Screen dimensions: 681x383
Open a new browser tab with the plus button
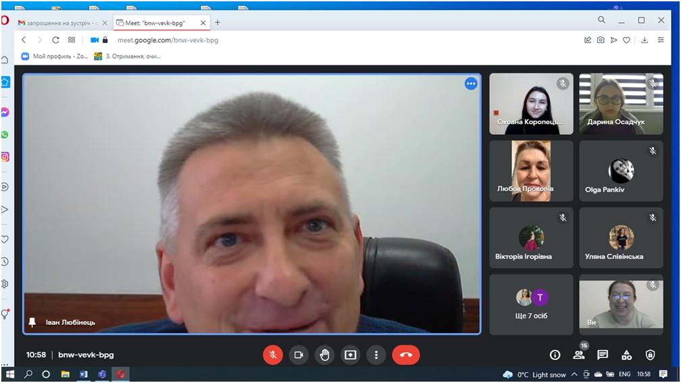pyautogui.click(x=218, y=22)
